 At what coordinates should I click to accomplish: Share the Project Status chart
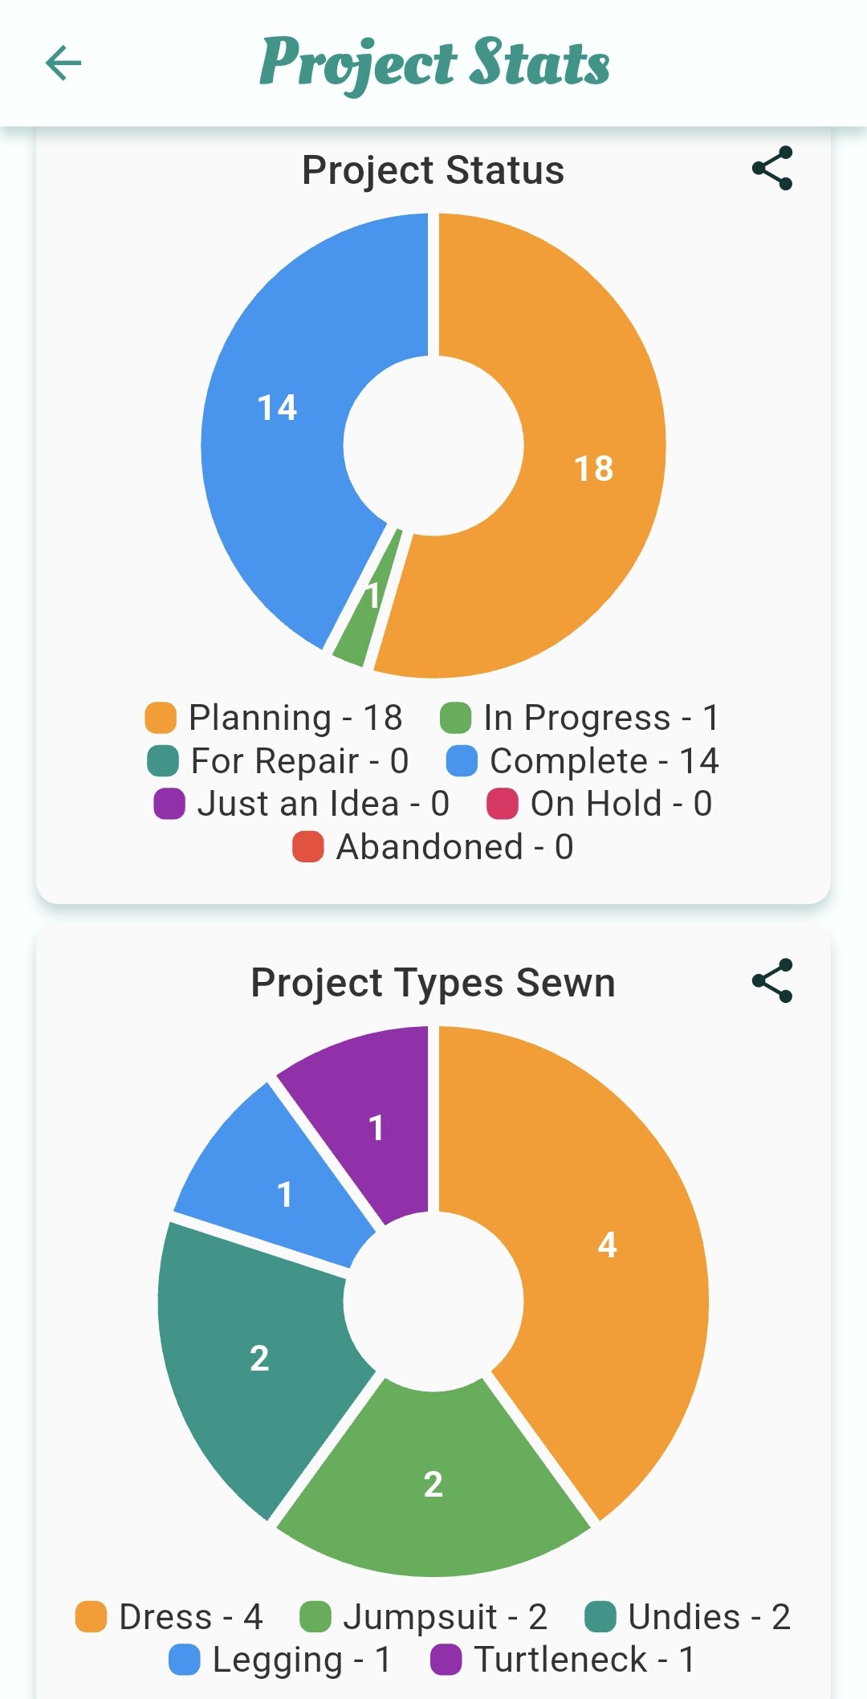pyautogui.click(x=772, y=169)
